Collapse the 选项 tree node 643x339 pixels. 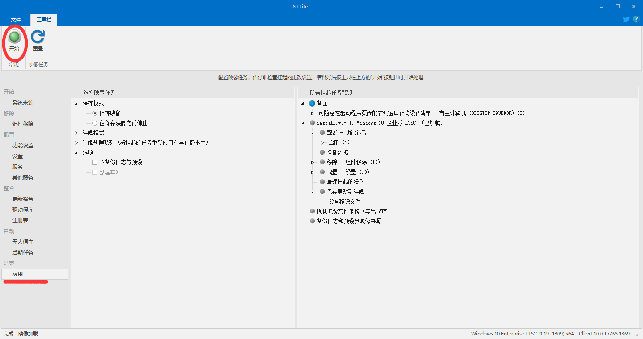[x=76, y=152]
